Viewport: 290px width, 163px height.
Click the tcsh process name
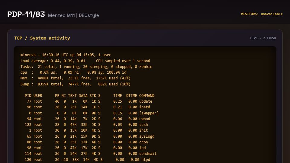pos(143,125)
